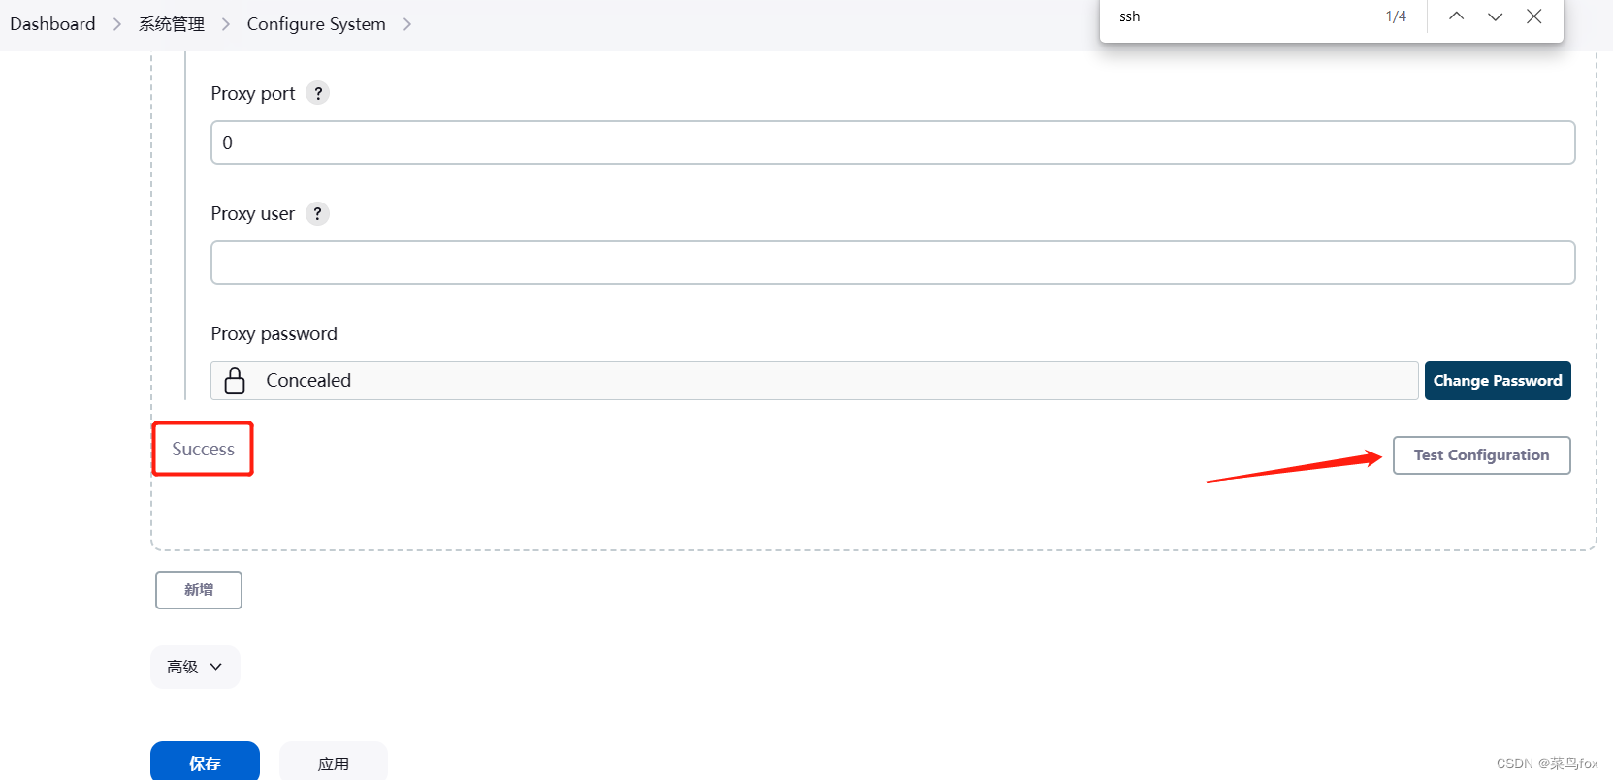Expand the 高级 advanced section
1613x780 pixels.
coord(195,667)
